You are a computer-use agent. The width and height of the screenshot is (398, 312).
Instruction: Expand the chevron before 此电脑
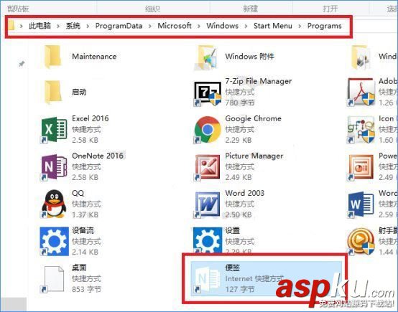22,26
